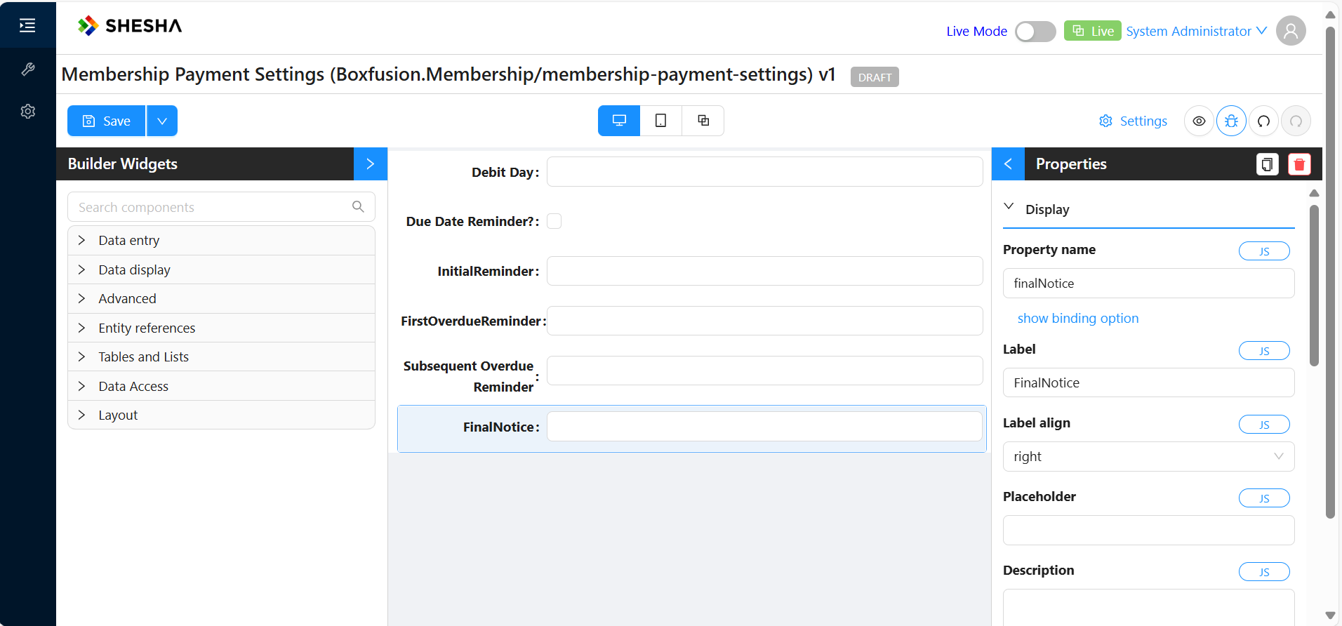Click the Live Mode label text
This screenshot has width=1342, height=626.
976,31
